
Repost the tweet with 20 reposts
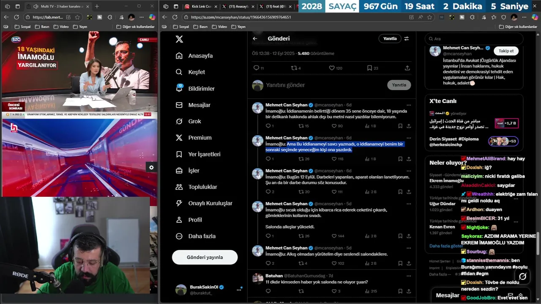(x=303, y=192)
